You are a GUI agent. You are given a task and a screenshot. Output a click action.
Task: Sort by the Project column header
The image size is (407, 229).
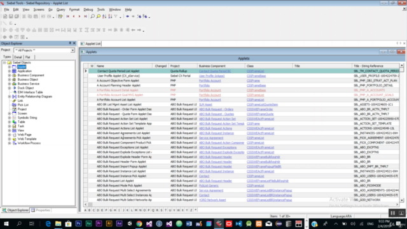point(183,66)
